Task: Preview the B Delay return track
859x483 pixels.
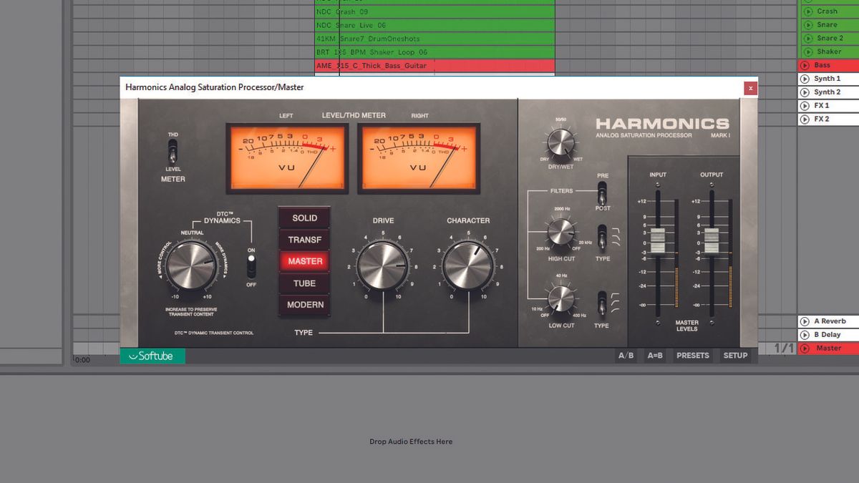Action: (805, 334)
